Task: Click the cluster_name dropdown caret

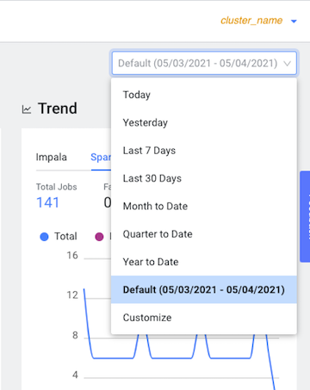Action: tap(294, 22)
